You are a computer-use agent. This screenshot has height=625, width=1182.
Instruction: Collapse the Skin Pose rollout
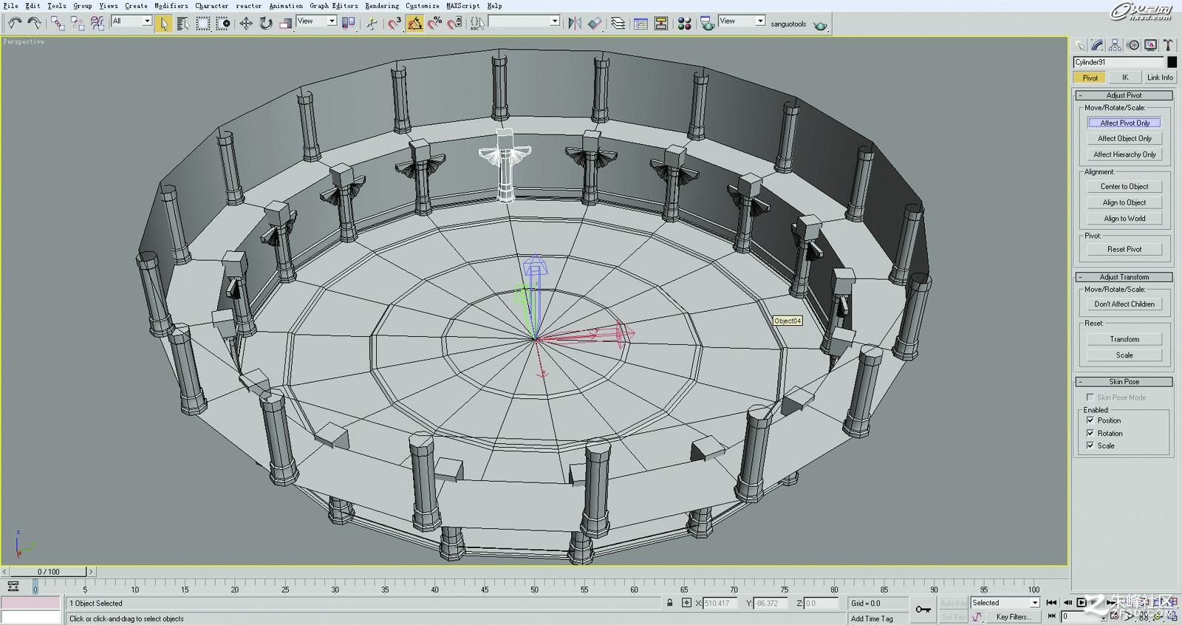click(x=1124, y=382)
